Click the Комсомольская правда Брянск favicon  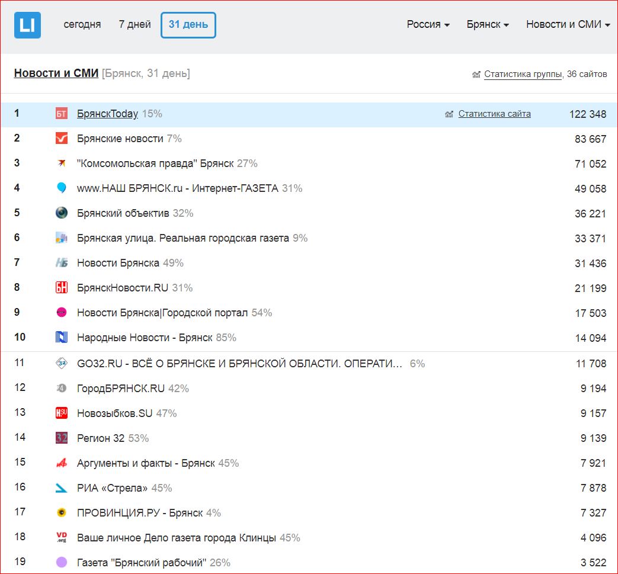point(62,163)
